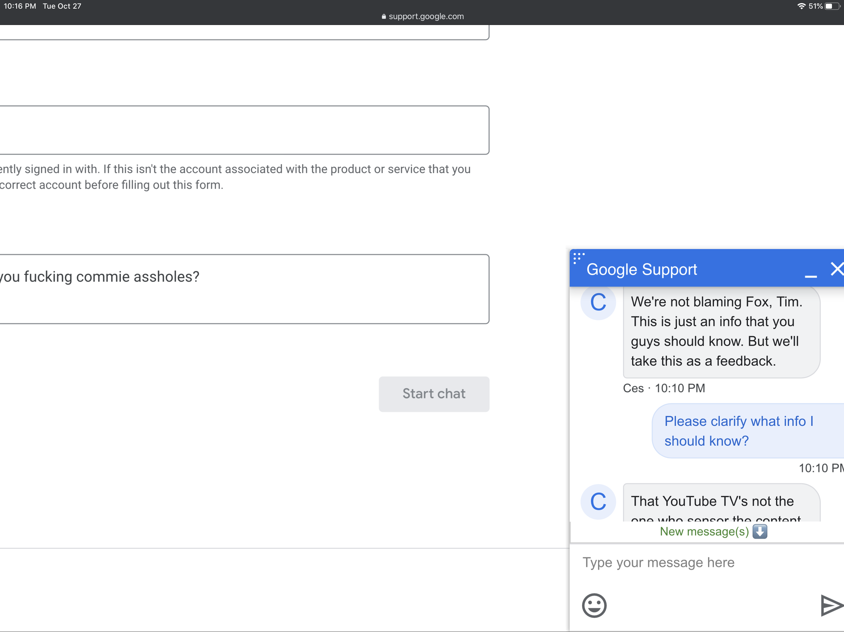844x632 pixels.
Task: Click the lock icon in address bar
Action: click(x=384, y=16)
